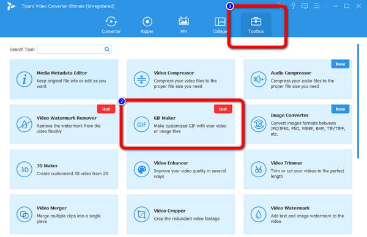
Task: Click 'Merge multiple clips into a single piece'
Action: (x=69, y=219)
